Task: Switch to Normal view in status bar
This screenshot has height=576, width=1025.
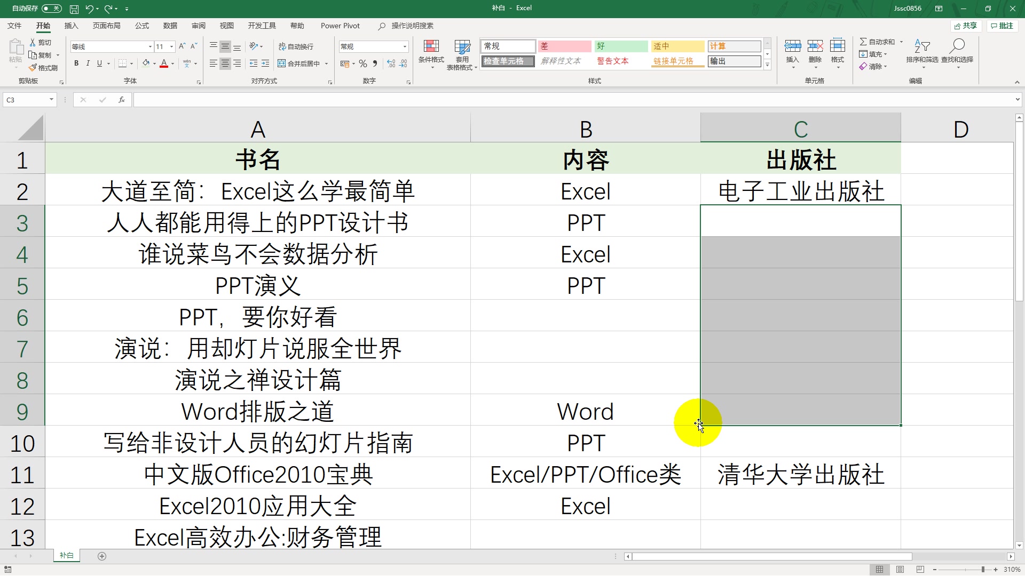Action: click(879, 570)
